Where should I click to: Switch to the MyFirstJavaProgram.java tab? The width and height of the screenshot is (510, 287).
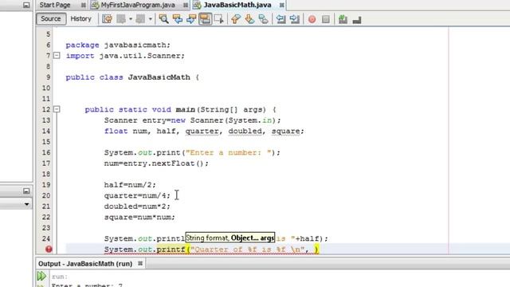click(138, 5)
